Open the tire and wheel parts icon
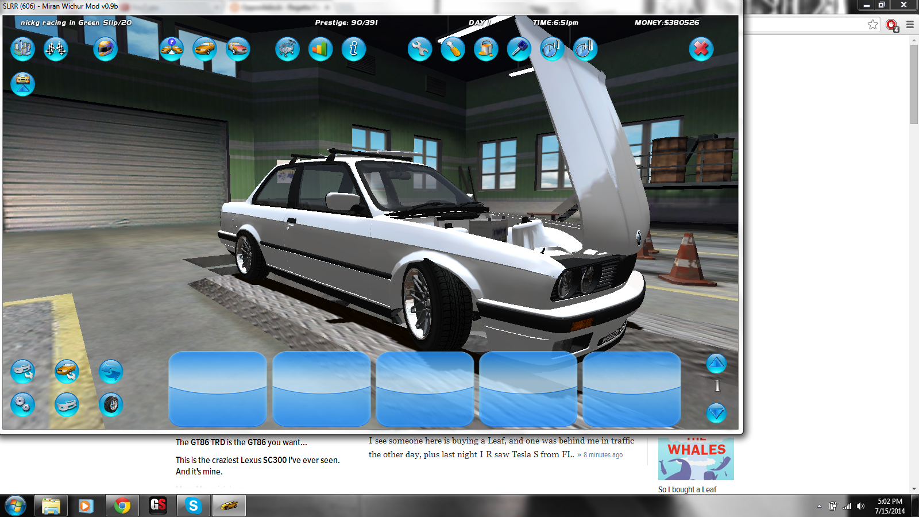 [x=111, y=404]
